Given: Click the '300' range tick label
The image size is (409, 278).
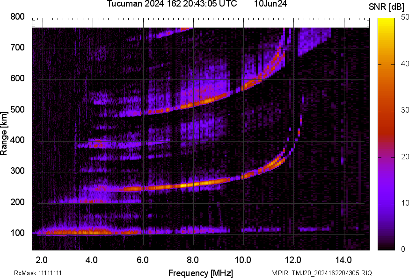Looking at the screenshot, I should point(17,171).
